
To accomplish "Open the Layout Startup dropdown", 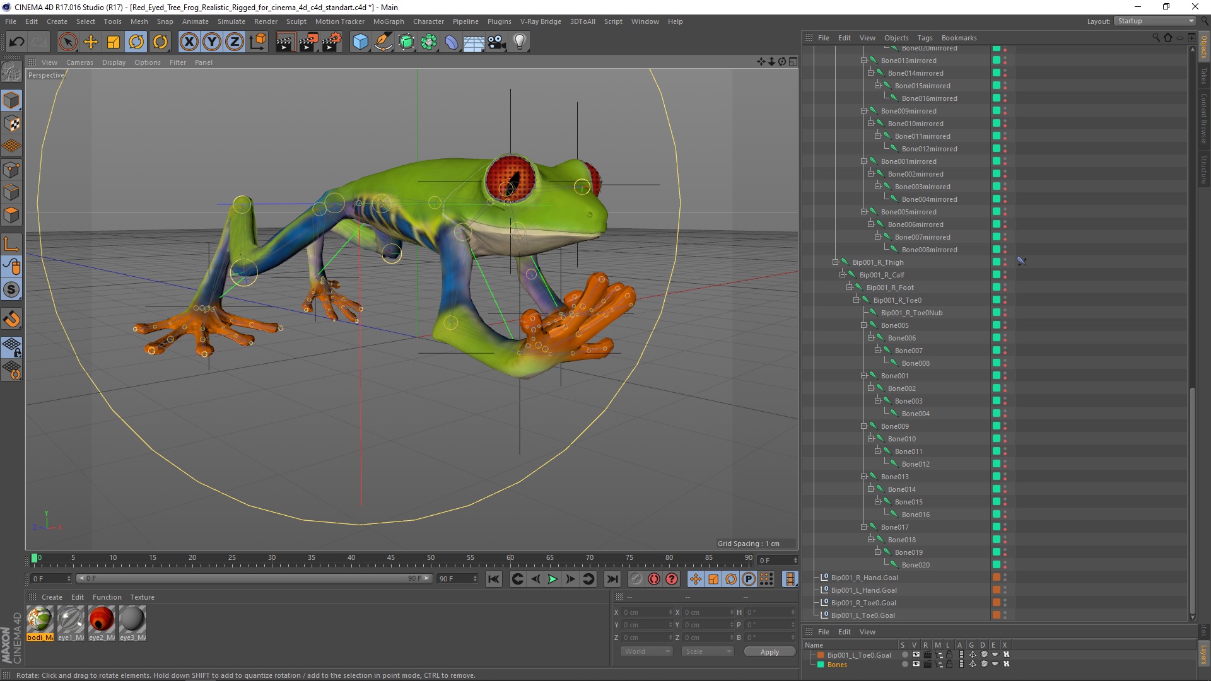I will [x=1155, y=21].
